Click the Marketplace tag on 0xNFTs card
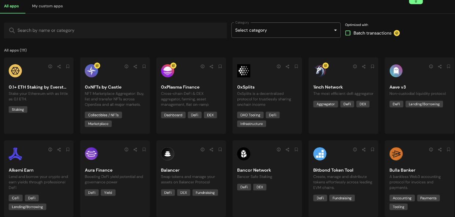455x217 pixels. pyautogui.click(x=98, y=124)
